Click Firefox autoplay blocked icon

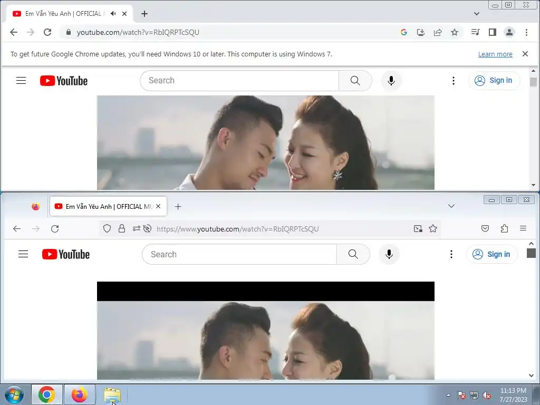coord(148,229)
